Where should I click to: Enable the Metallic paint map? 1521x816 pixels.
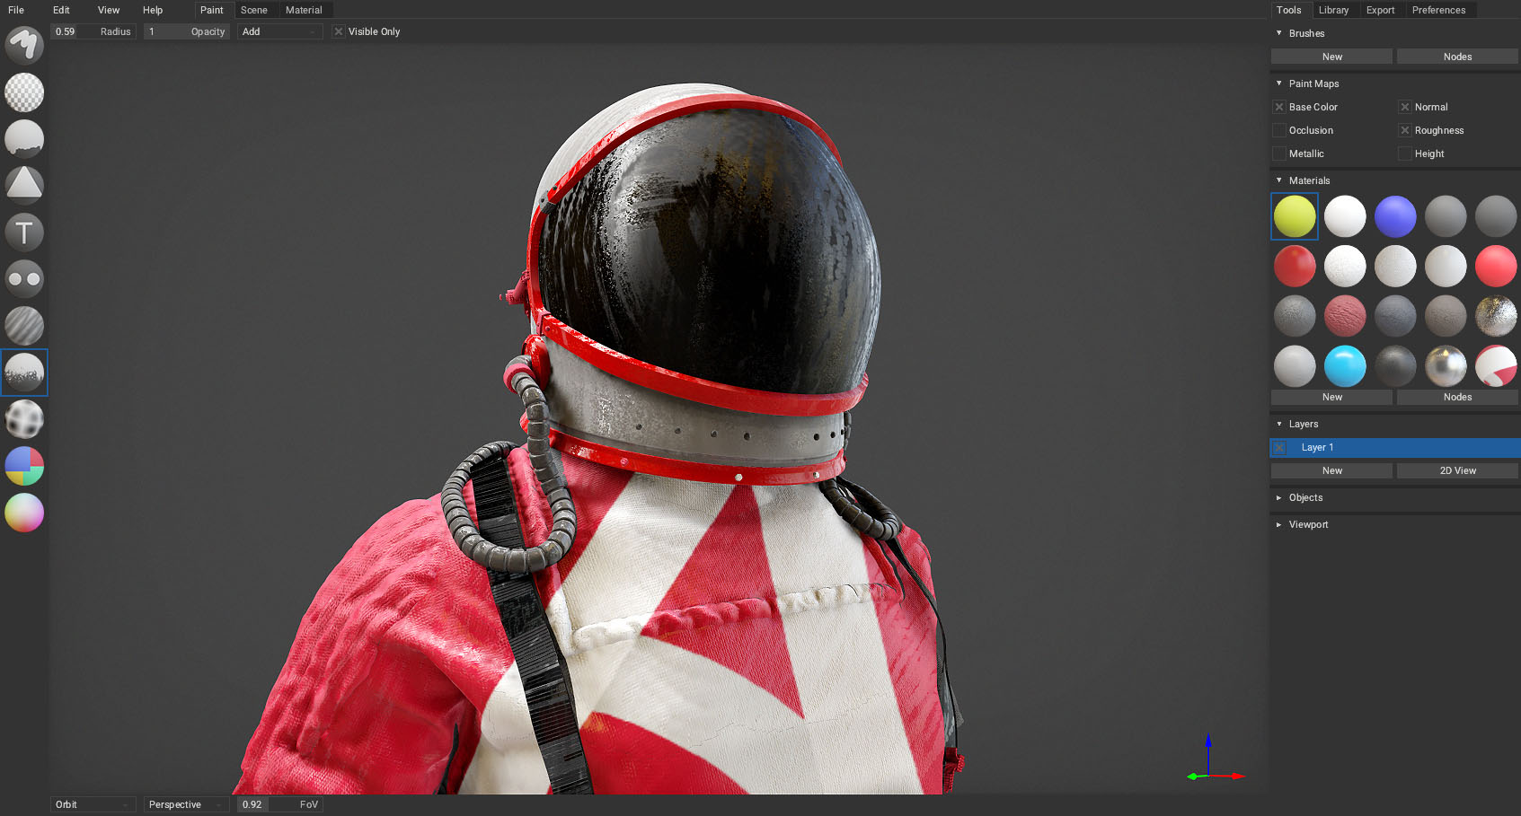coord(1279,154)
